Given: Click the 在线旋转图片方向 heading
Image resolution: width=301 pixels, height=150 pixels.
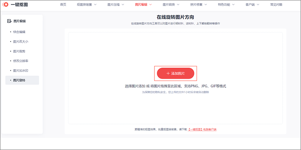Looking at the screenshot, I should click(175, 17).
